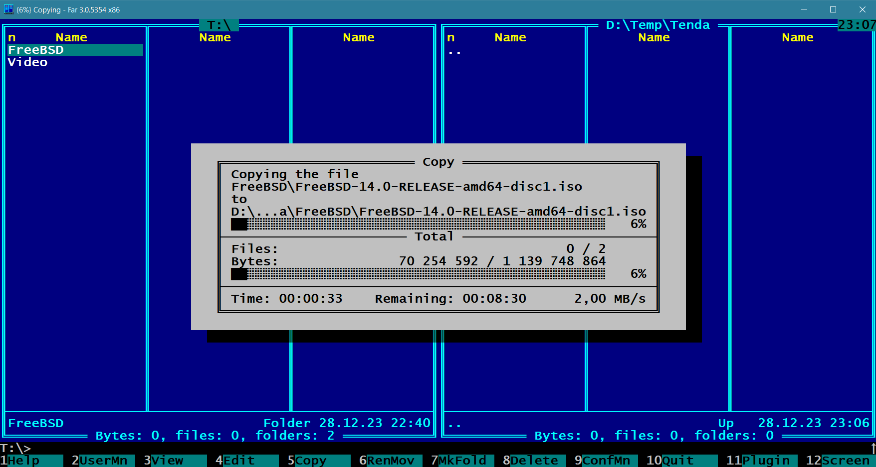Click the 6RenMov function key

click(391, 461)
